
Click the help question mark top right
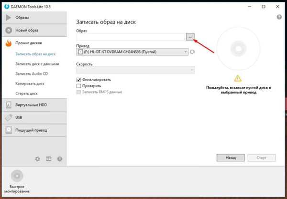click(x=279, y=17)
